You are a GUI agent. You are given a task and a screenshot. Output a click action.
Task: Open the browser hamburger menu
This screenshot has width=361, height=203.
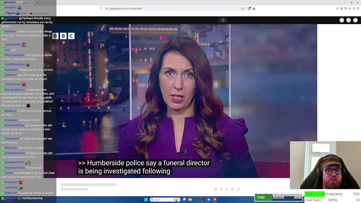(358, 8)
